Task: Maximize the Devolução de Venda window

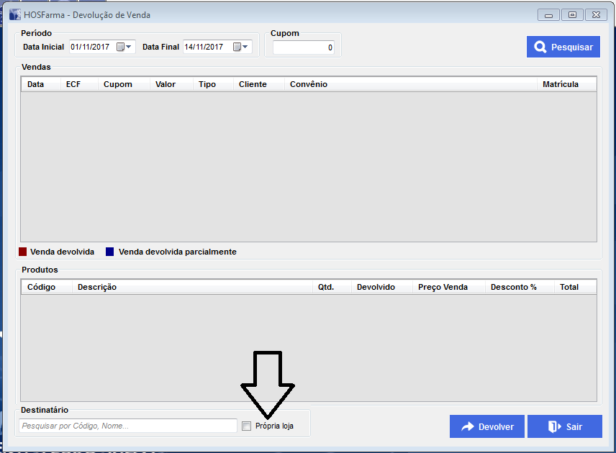Action: (x=573, y=14)
